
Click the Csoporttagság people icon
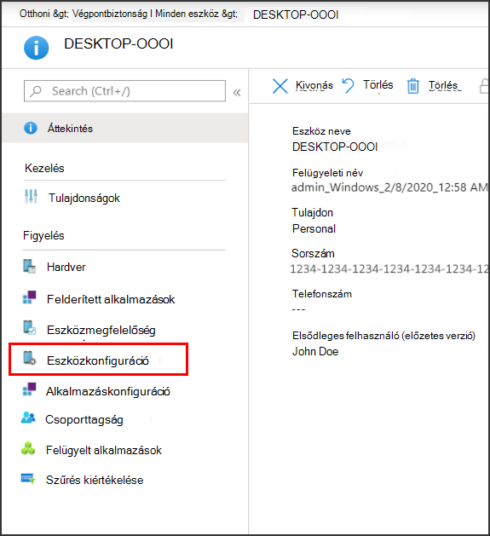(28, 418)
